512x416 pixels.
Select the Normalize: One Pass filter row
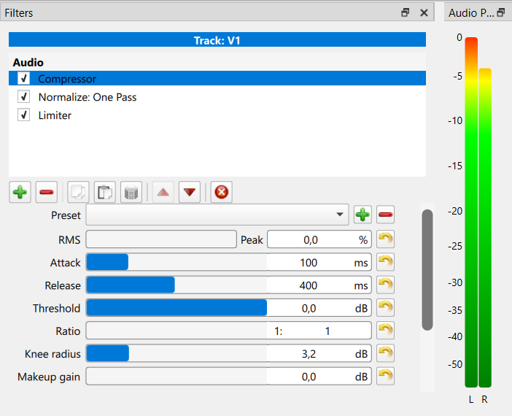point(88,97)
